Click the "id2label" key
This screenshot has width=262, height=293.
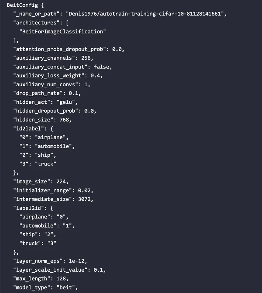click(x=27, y=128)
